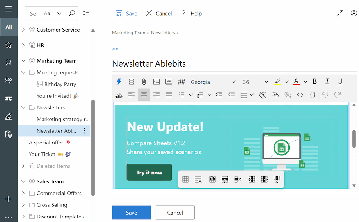Screen dimensions: 359x222
Task: Open the text highlight color picker arrow
Action: point(287,82)
